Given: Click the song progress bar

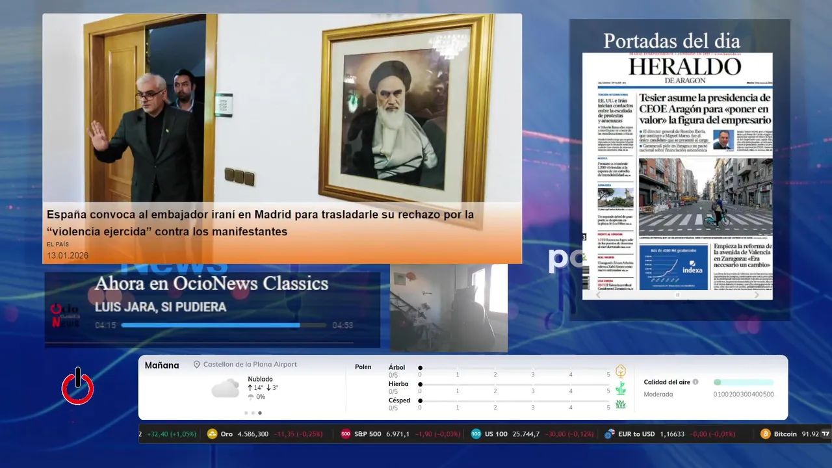Looking at the screenshot, I should [224, 325].
